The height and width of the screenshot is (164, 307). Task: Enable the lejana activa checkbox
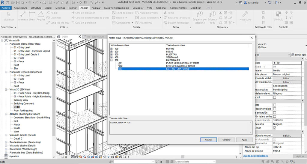(274, 117)
